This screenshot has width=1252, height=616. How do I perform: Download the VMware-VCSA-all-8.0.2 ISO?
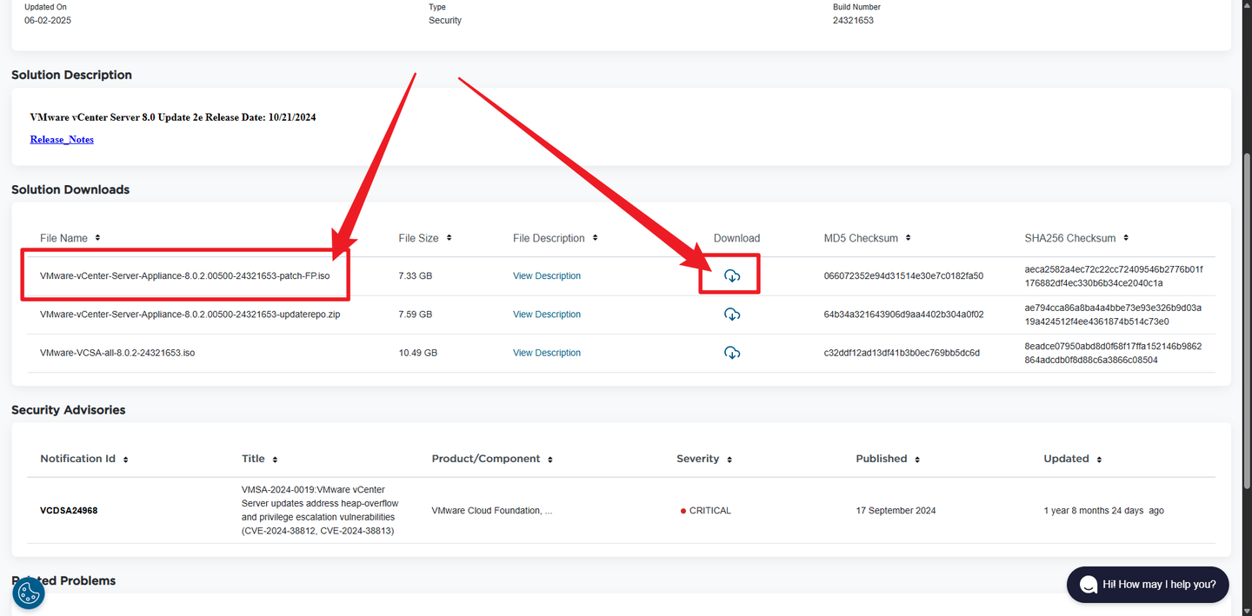(732, 353)
